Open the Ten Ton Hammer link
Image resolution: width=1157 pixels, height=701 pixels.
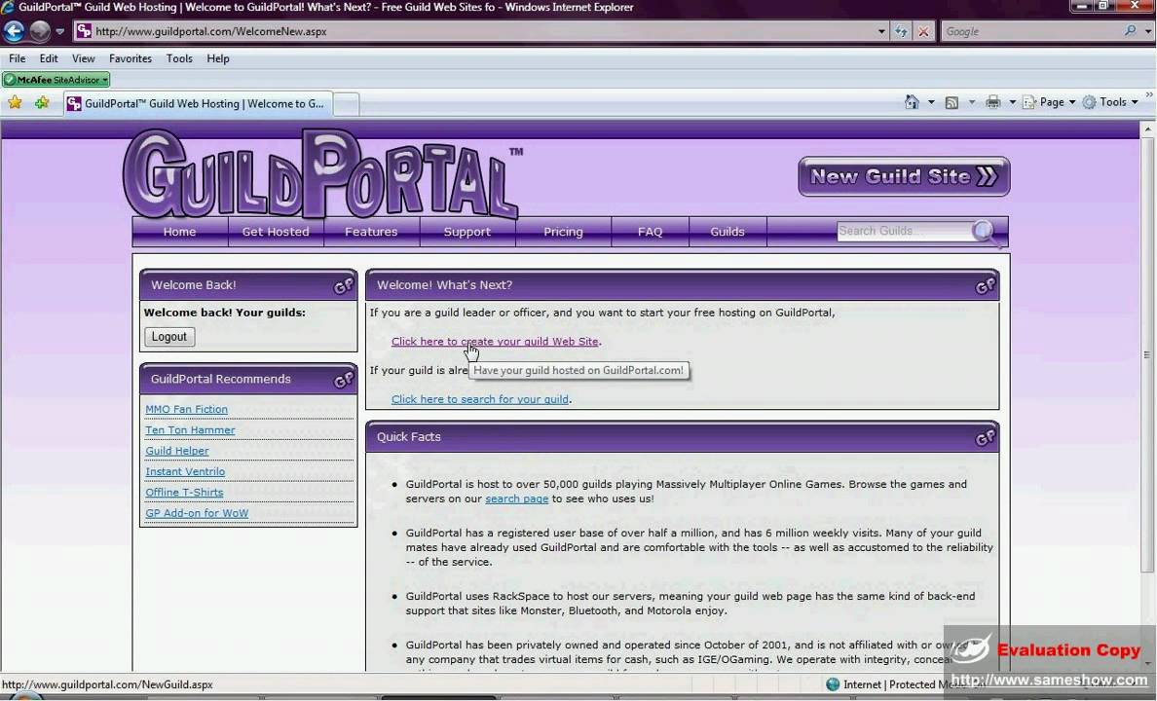point(190,430)
